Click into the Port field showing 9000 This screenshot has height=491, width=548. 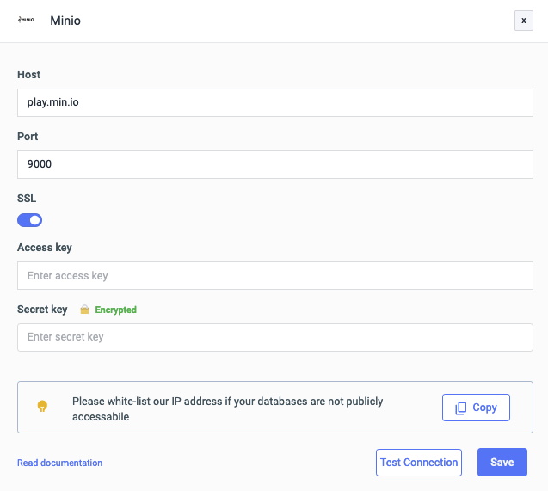click(274, 164)
